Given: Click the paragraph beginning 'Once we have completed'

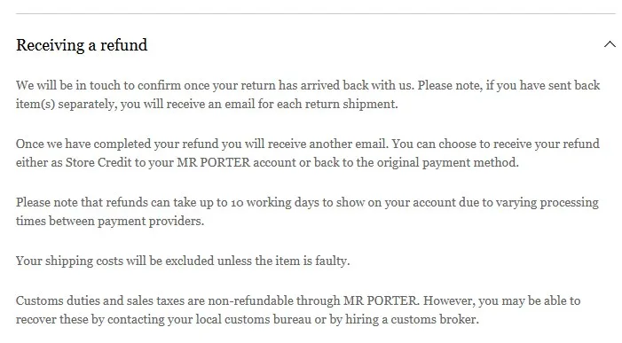Looking at the screenshot, I should coord(308,152).
